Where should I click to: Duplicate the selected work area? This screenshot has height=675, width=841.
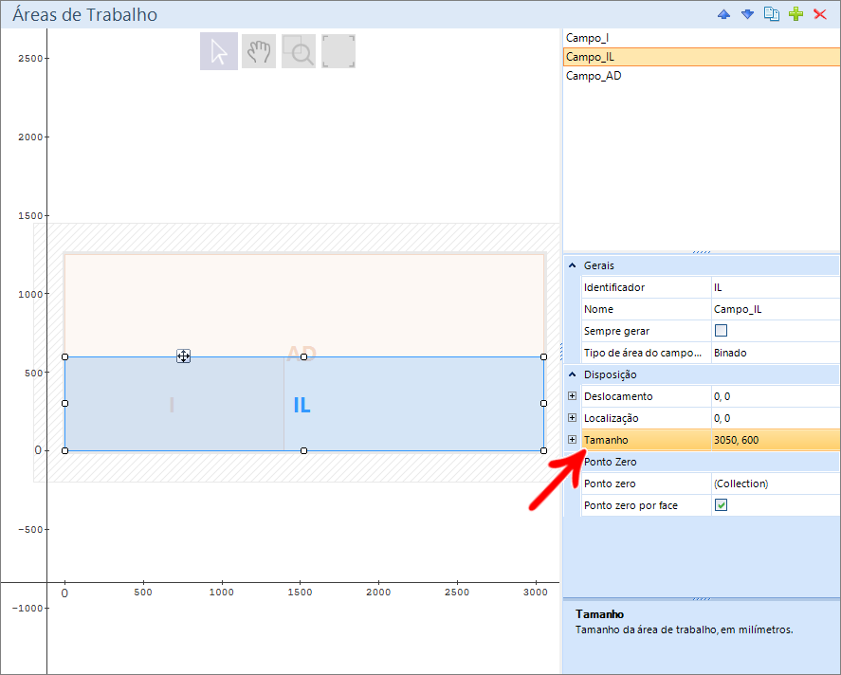pos(771,14)
